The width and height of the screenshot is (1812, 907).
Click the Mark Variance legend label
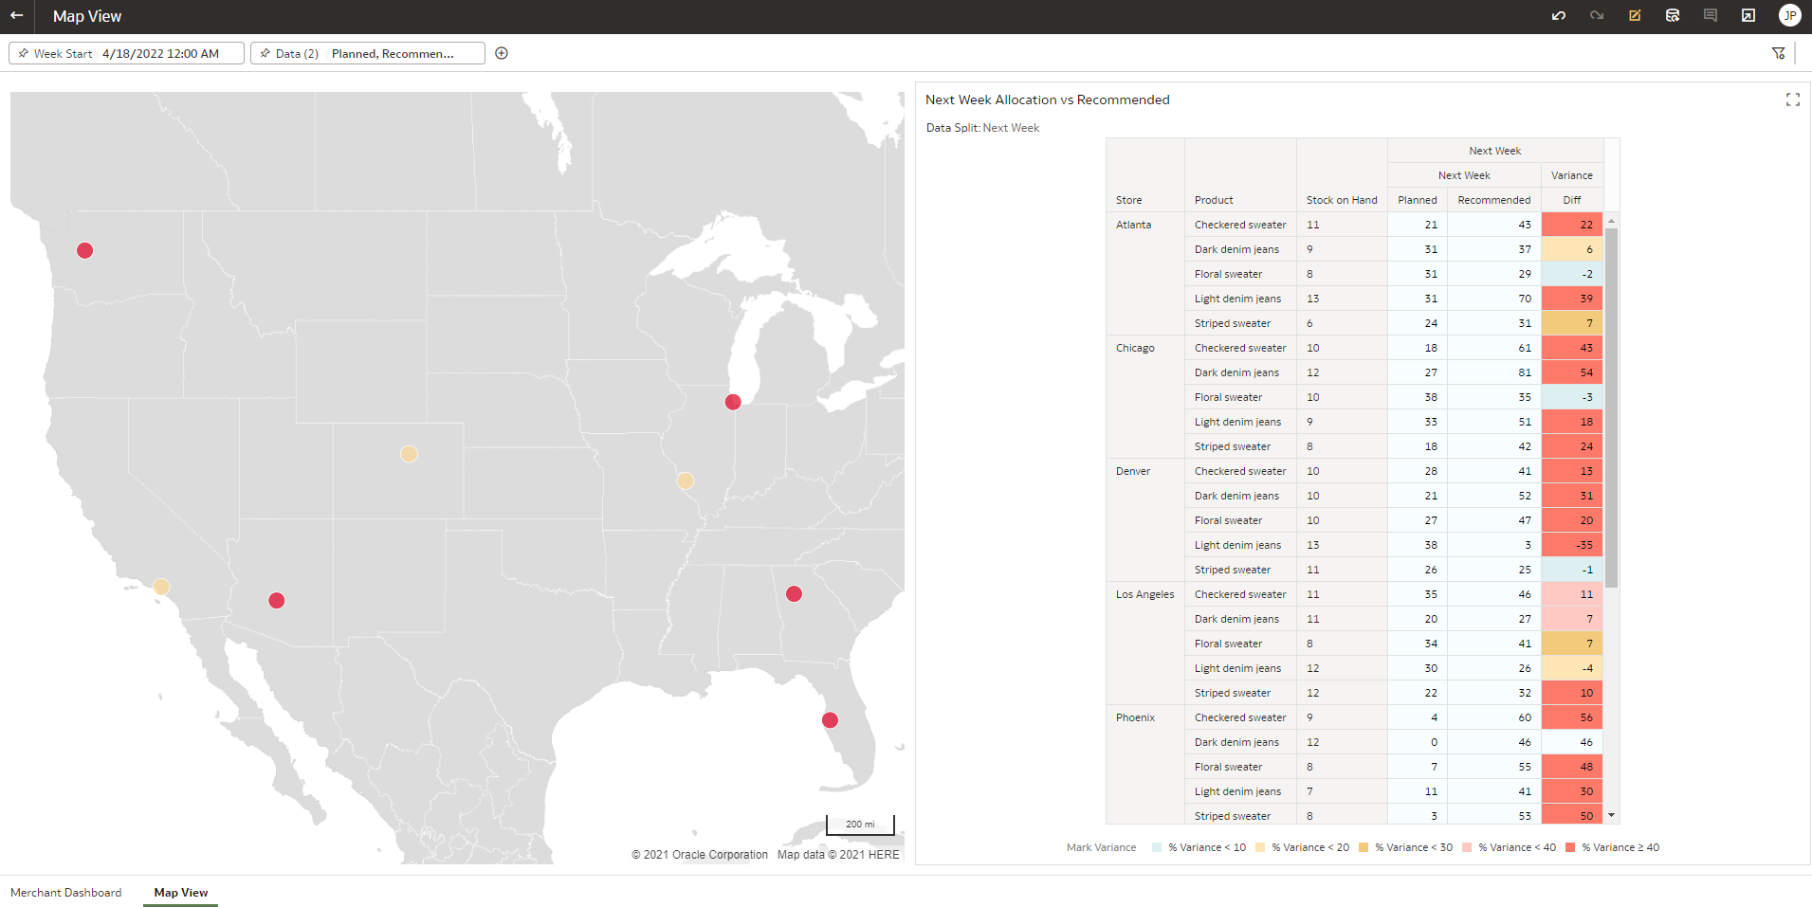[1101, 847]
